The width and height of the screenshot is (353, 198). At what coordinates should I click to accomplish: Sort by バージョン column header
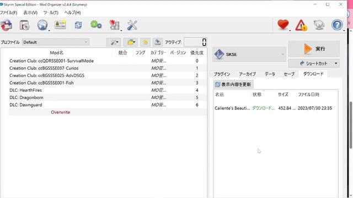[178, 53]
